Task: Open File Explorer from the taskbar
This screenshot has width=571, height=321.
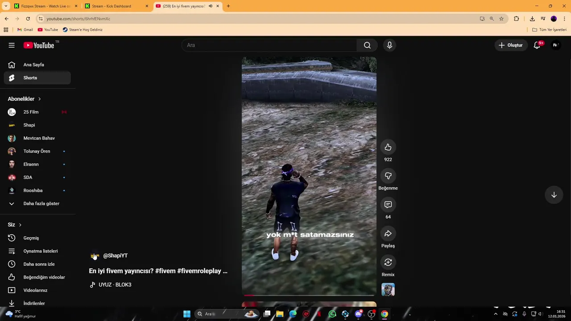Action: (x=280, y=314)
